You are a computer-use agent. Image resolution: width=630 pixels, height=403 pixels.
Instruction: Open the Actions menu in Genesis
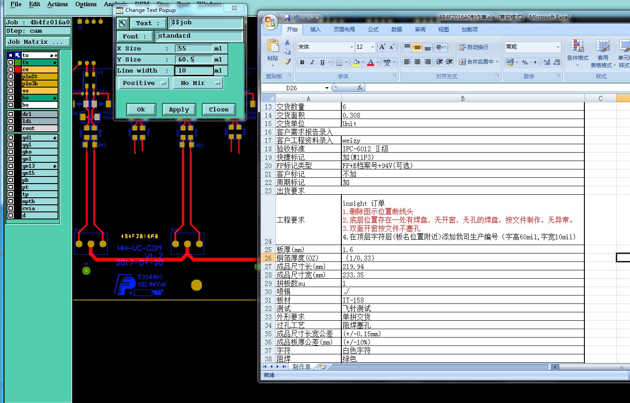(58, 4)
